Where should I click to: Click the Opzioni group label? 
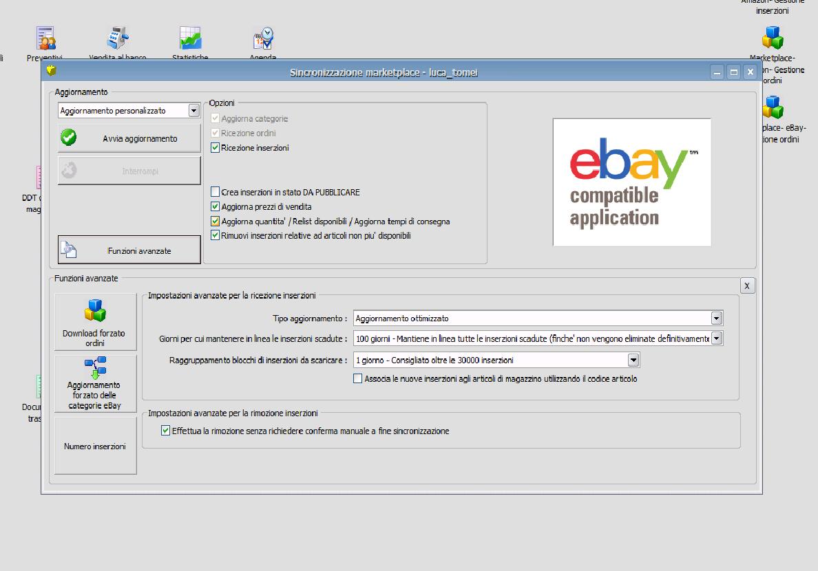point(222,103)
